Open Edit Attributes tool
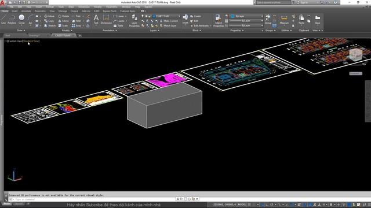Image resolution: width=371 pixels, height=208 pixels. [x=199, y=25]
